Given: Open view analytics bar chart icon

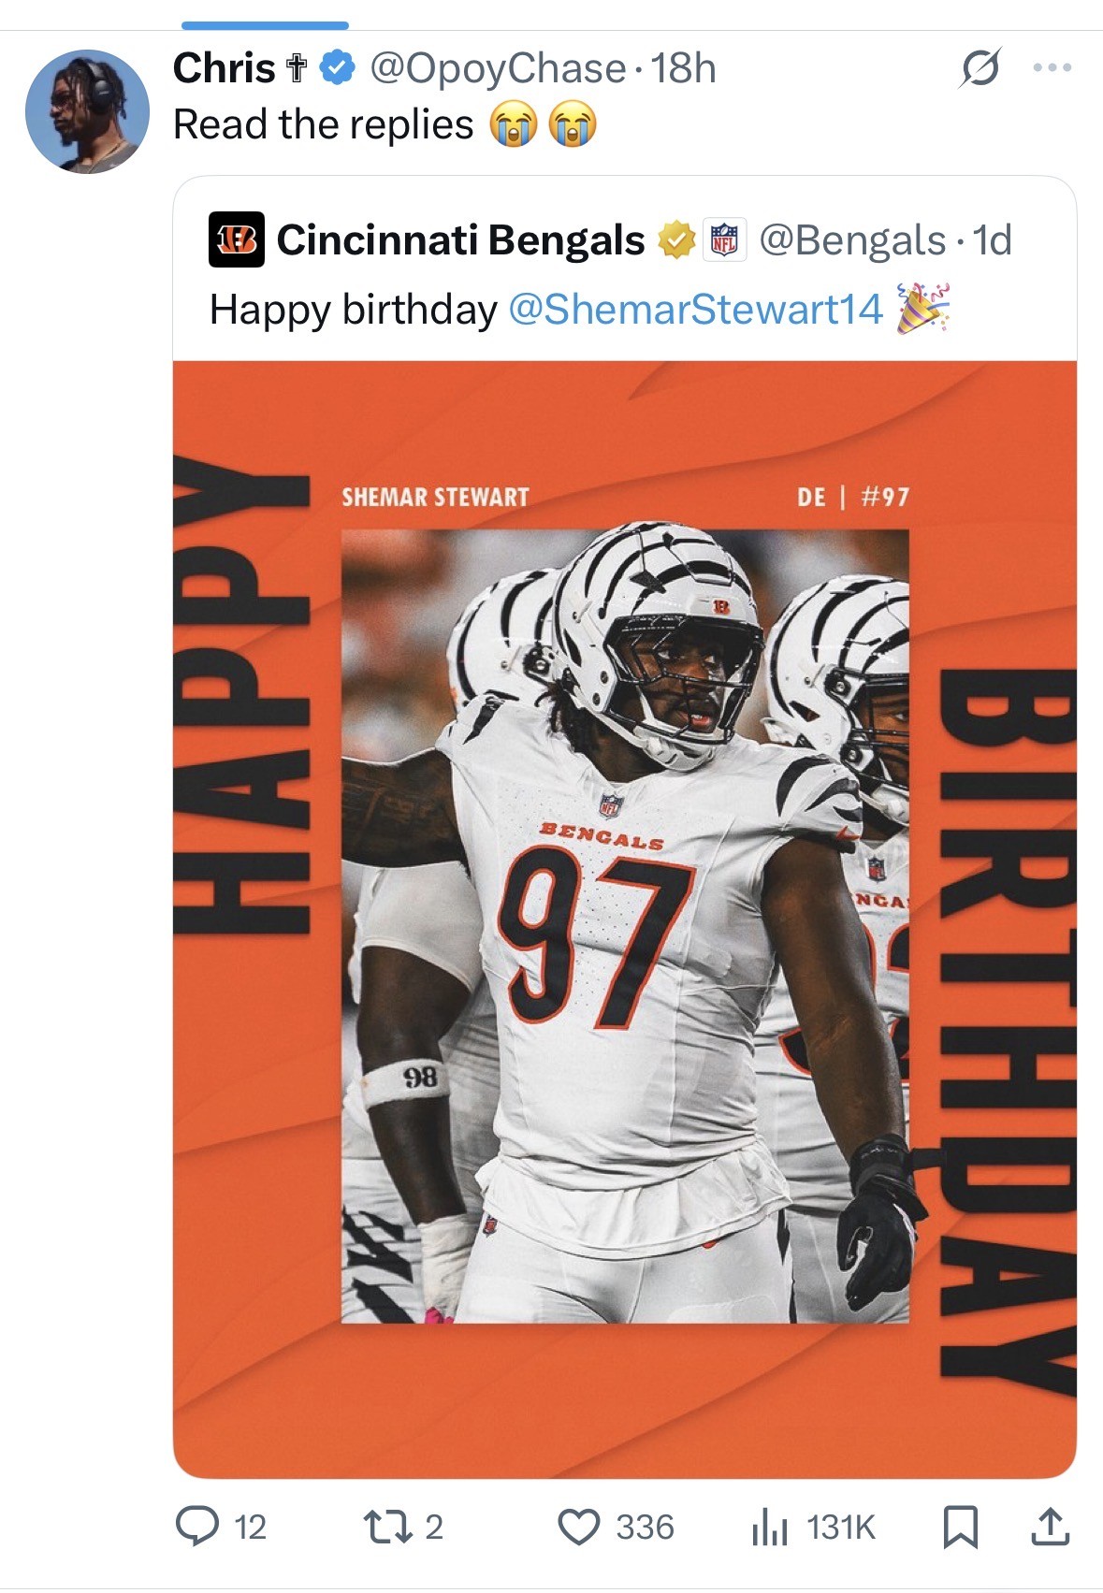Looking at the screenshot, I should 769,1527.
